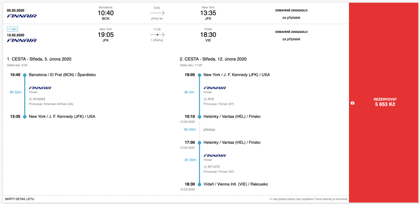Collapse details via Skrýt detail letu

tap(20, 199)
